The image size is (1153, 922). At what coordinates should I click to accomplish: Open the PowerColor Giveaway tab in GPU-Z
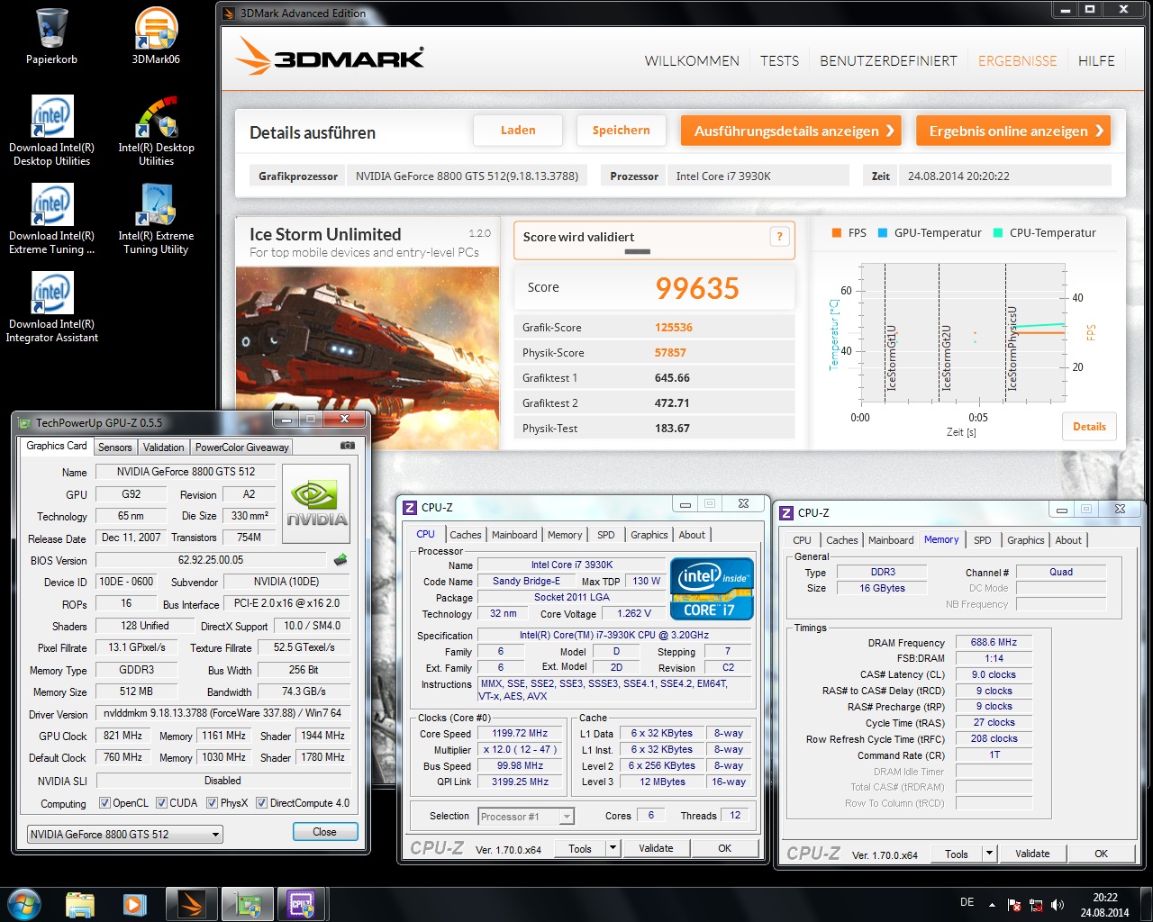tap(241, 447)
